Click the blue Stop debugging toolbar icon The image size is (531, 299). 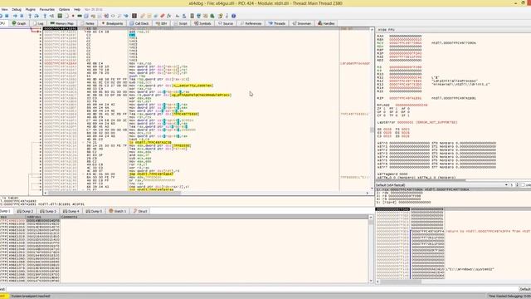click(x=7, y=16)
